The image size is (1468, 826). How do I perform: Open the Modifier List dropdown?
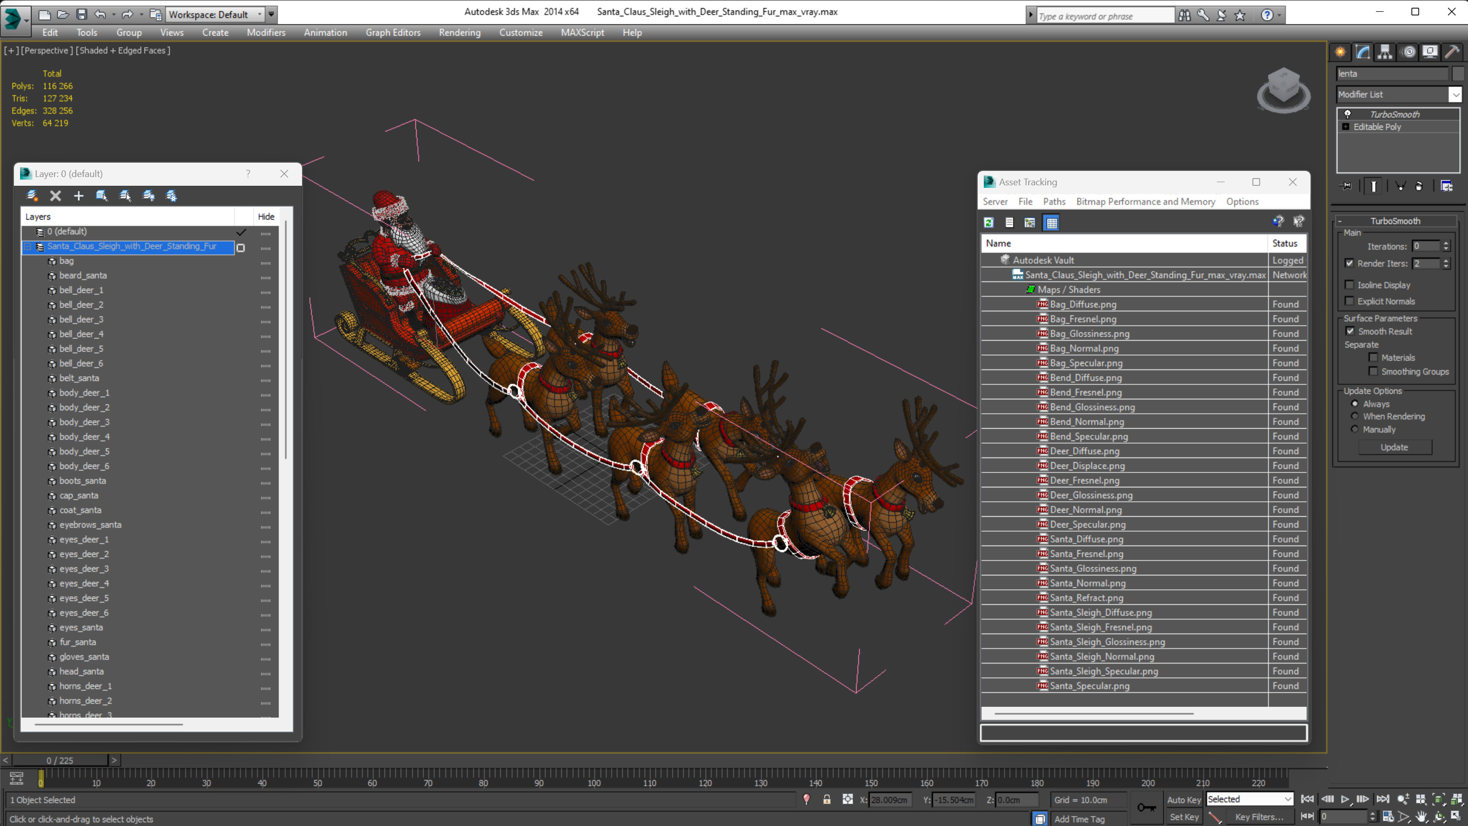[1456, 94]
